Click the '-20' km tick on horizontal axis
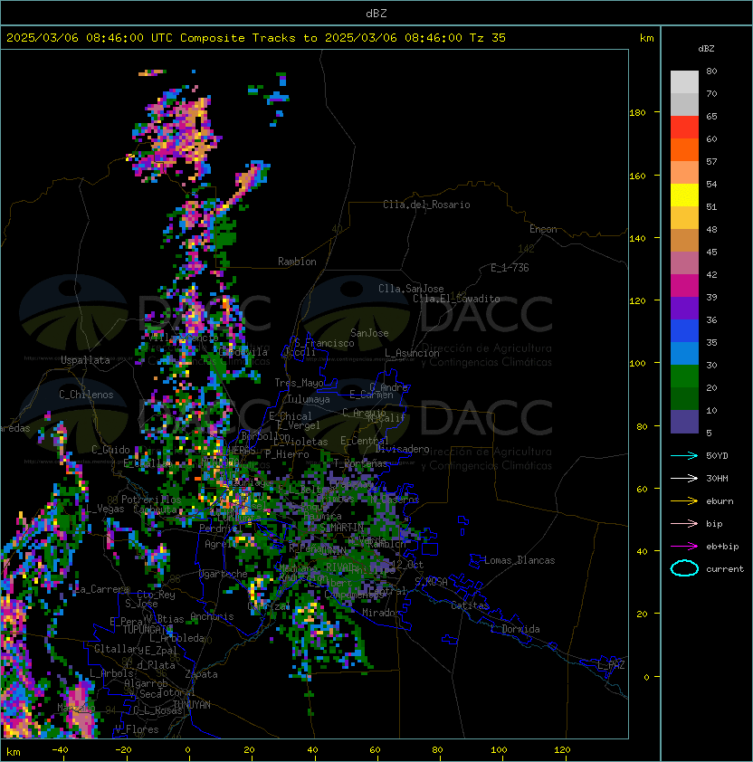 point(123,750)
